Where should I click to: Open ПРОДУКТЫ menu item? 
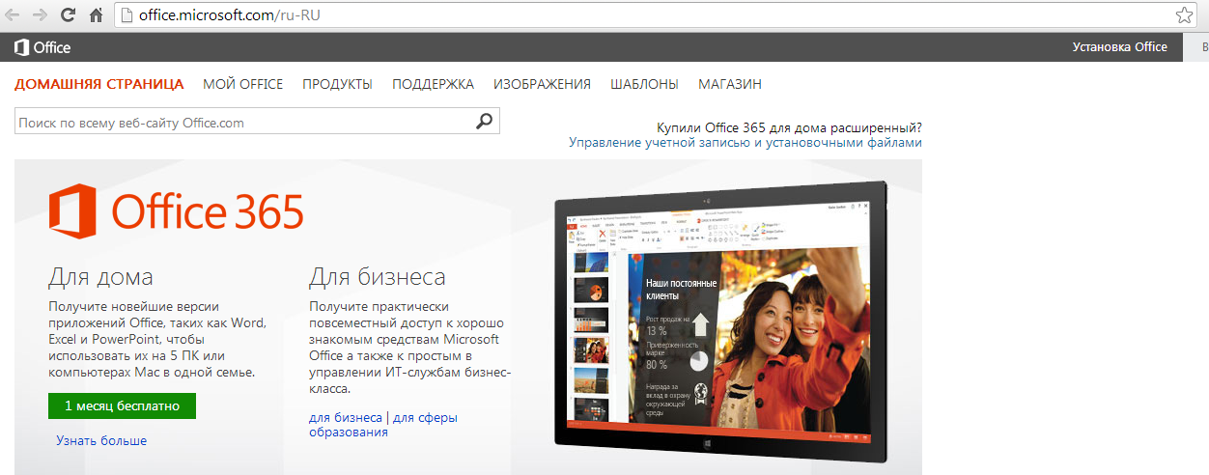pos(337,84)
